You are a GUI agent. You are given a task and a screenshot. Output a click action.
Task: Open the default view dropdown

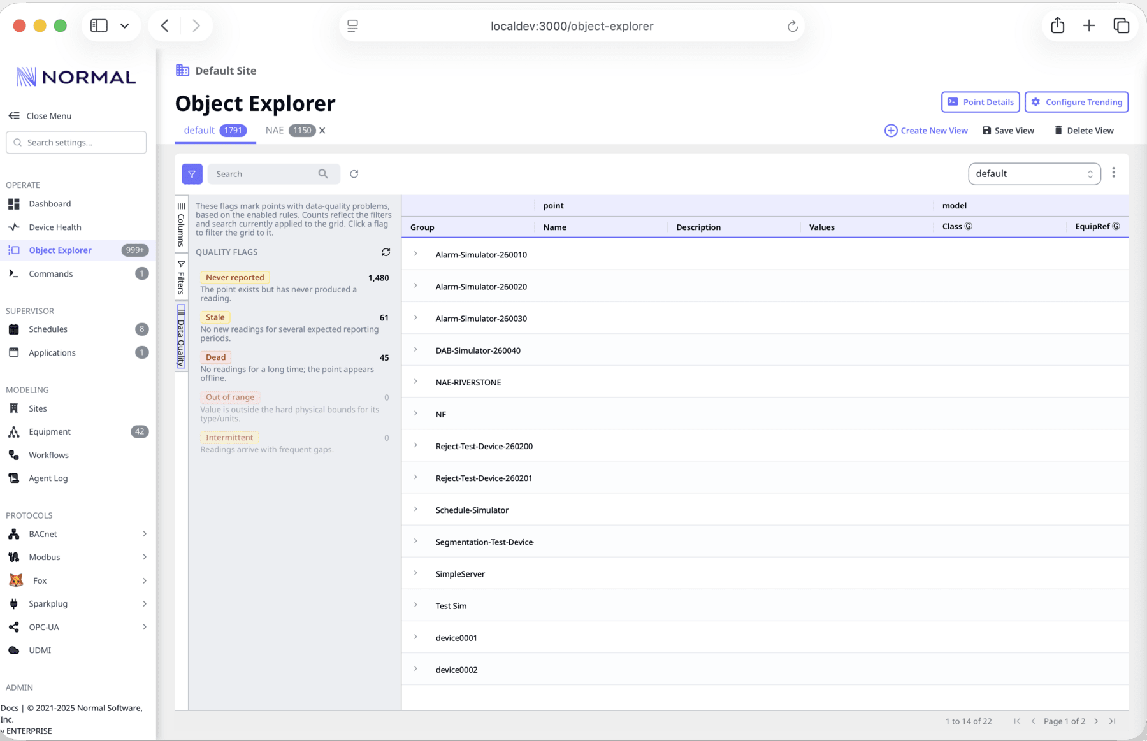(x=1034, y=174)
